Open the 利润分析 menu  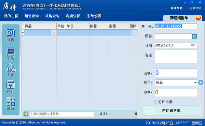point(73,16)
